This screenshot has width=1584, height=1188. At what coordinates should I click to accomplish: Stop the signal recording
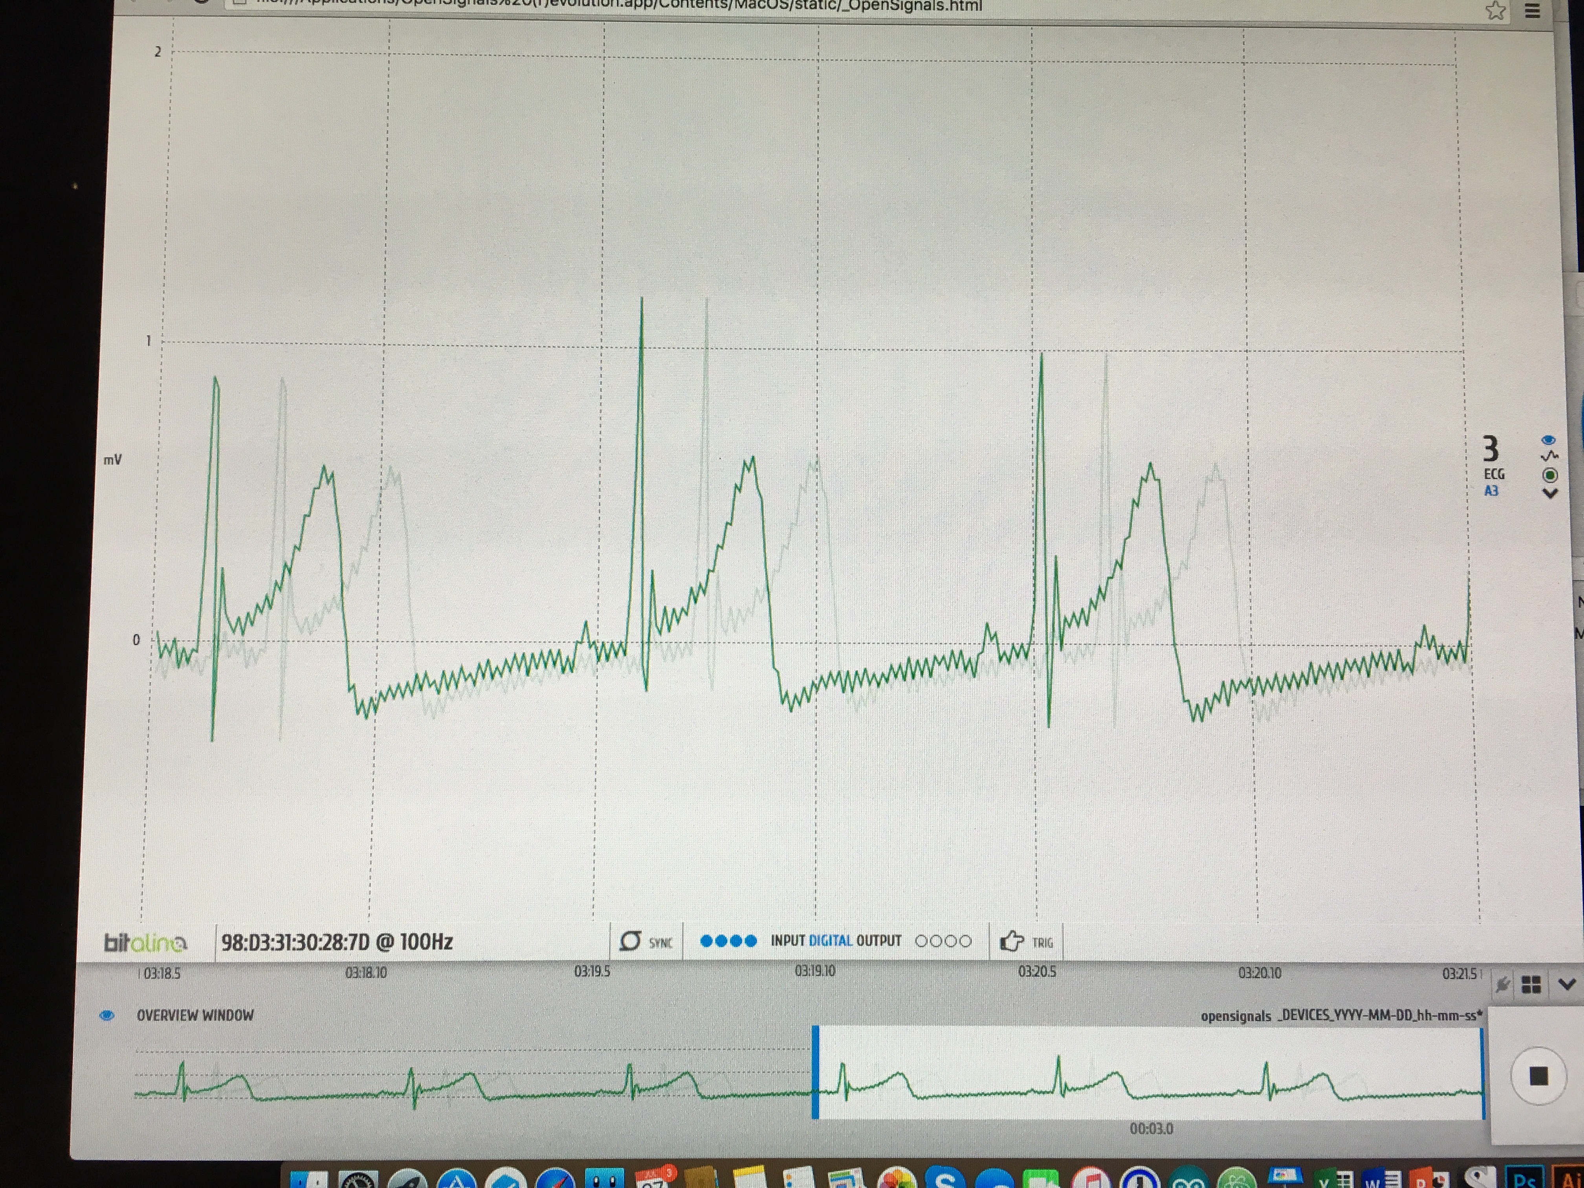(x=1538, y=1076)
